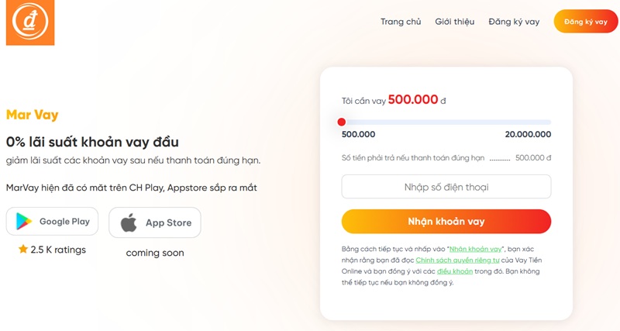The image size is (620, 331).
Task: Click the Mar Vay heading text
Action: click(x=33, y=116)
